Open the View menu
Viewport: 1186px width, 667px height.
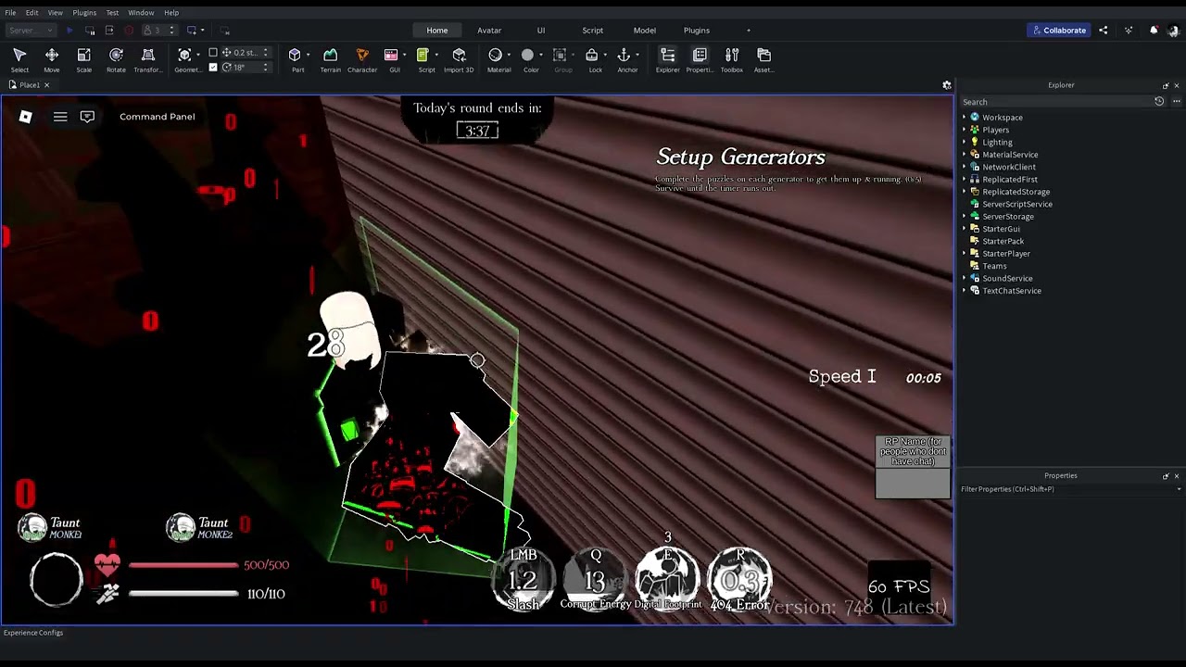pos(56,13)
